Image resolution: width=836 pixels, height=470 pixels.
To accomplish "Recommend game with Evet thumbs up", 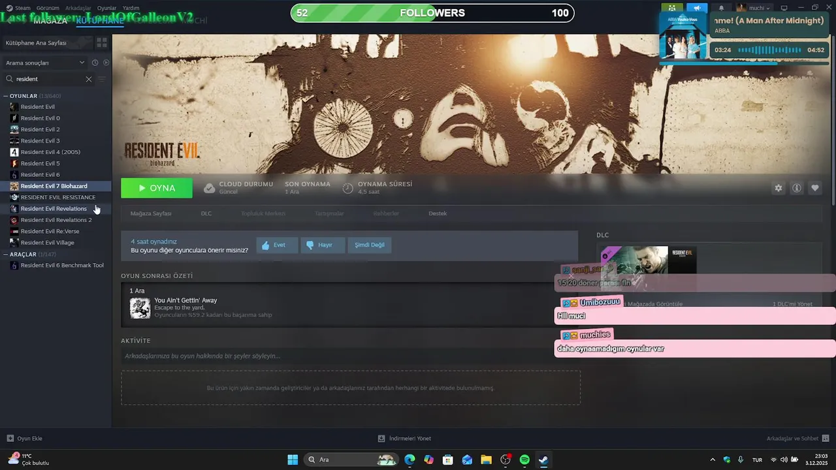I will pos(277,245).
